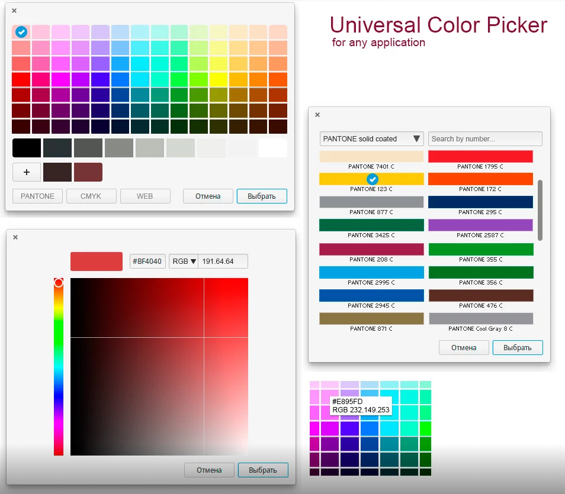
Task: Pick the medium gray grayscale swatch
Action: point(119,148)
